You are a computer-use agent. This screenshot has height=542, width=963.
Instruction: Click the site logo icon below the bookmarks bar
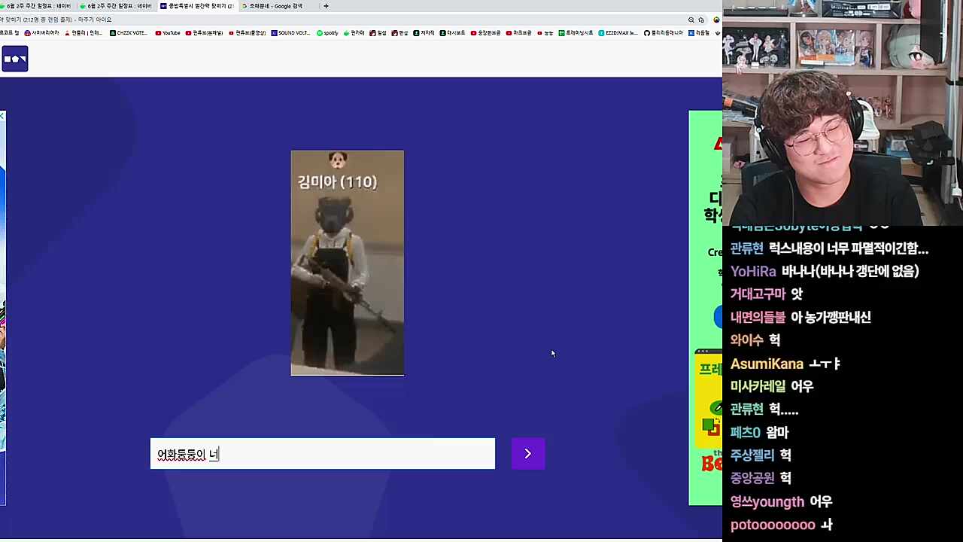pos(15,59)
